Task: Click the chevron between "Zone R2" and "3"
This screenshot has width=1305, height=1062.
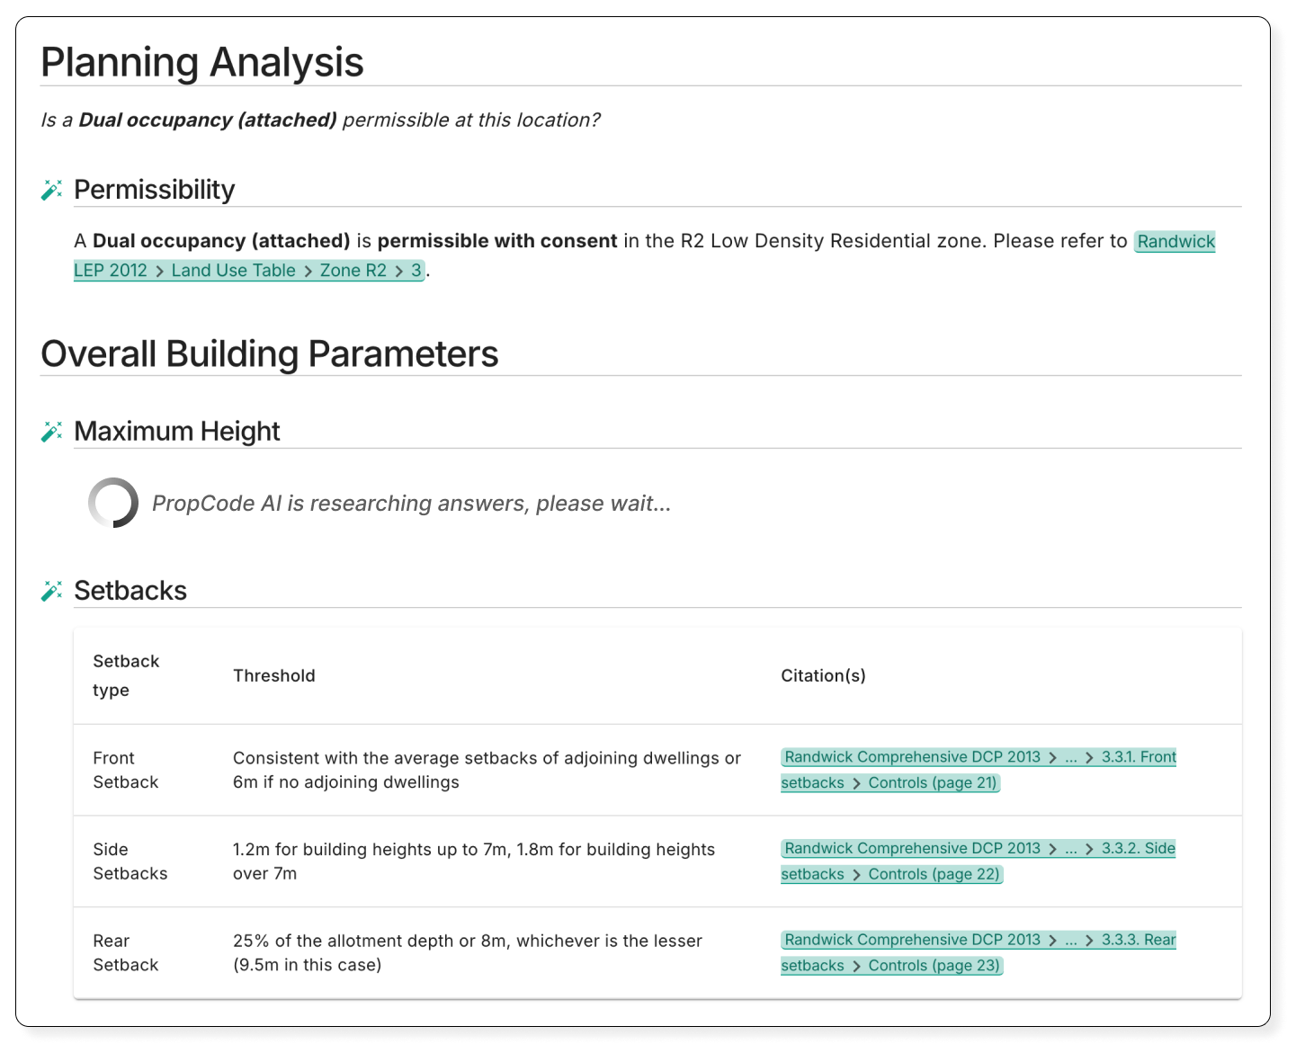Action: 398,271
